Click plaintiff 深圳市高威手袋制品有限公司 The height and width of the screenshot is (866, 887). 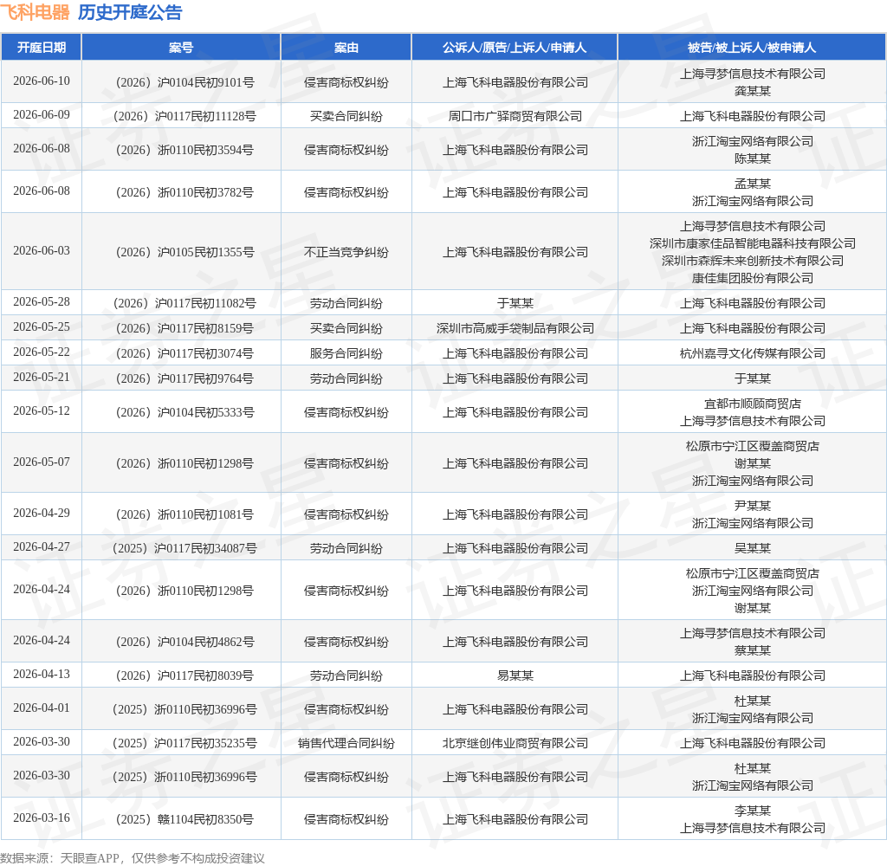pyautogui.click(x=515, y=328)
